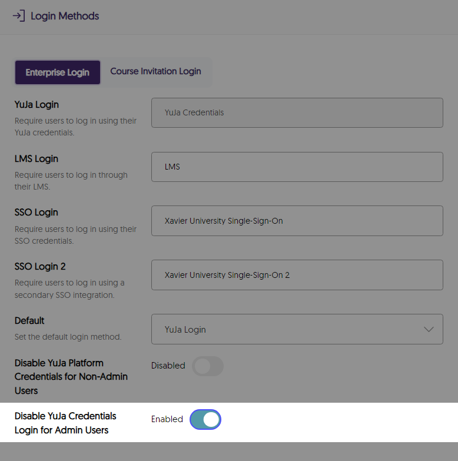The image size is (458, 461).
Task: Toggle Disable YuJa Platform Credentials for Non-Admin Users
Action: point(208,366)
